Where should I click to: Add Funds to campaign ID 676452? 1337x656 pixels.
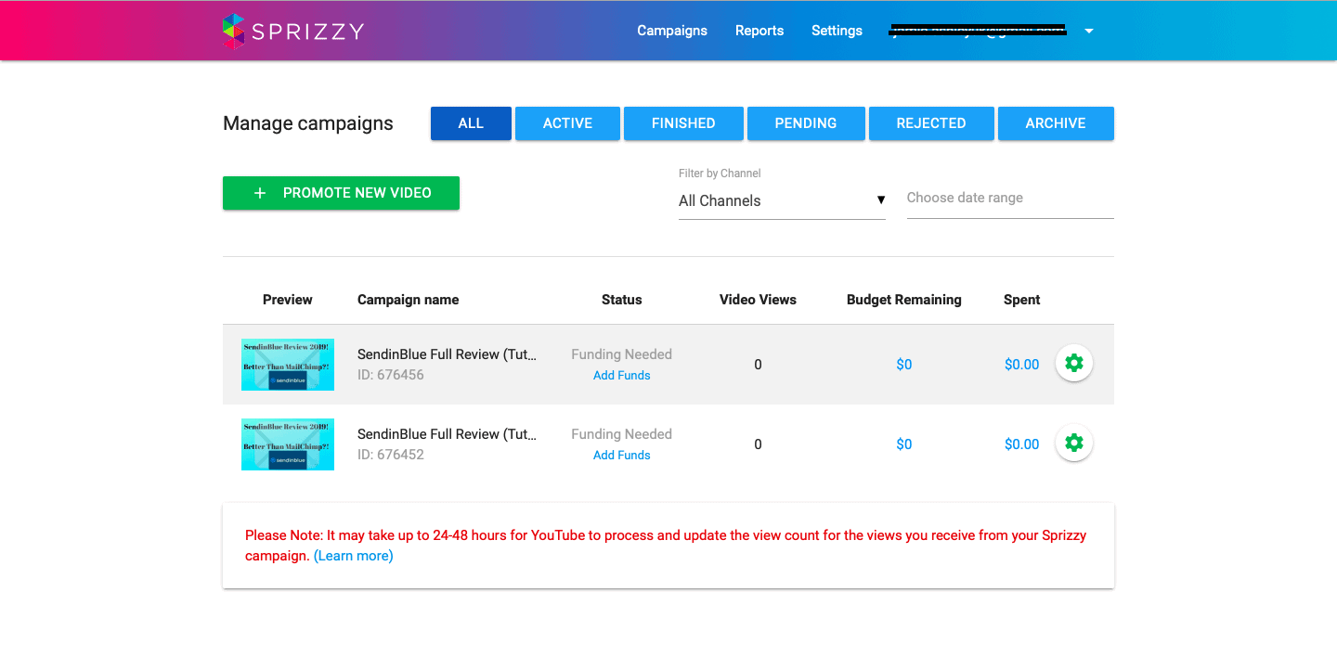(x=622, y=456)
